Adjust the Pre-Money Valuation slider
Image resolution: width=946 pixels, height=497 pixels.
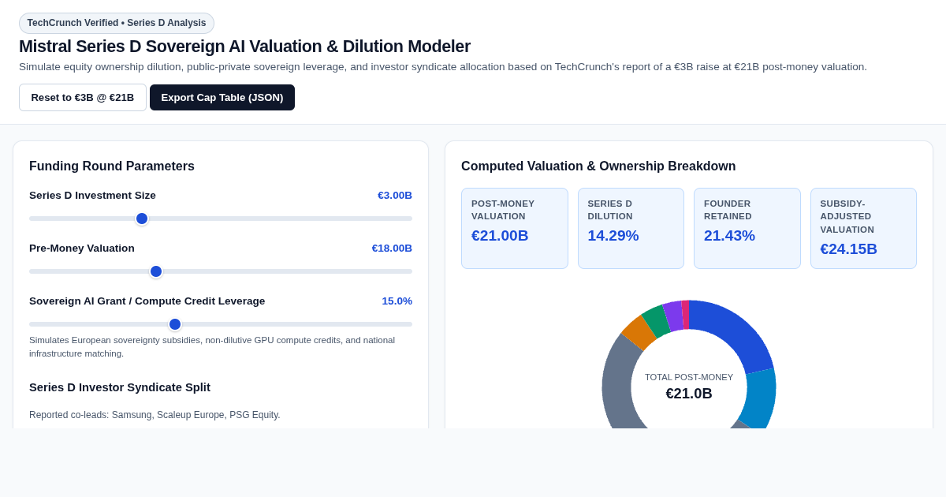point(221,271)
